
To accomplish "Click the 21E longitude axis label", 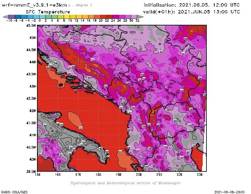I will click(x=159, y=175).
